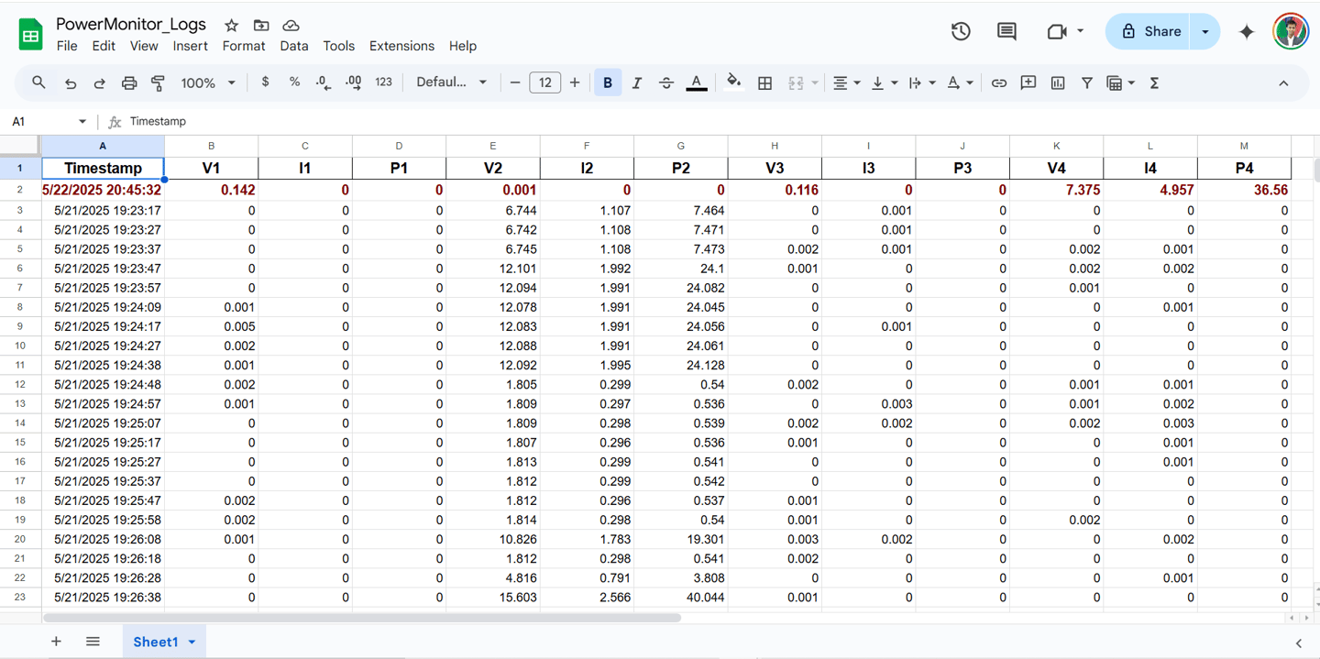Open the Data menu
Image resolution: width=1320 pixels, height=659 pixels.
point(294,46)
